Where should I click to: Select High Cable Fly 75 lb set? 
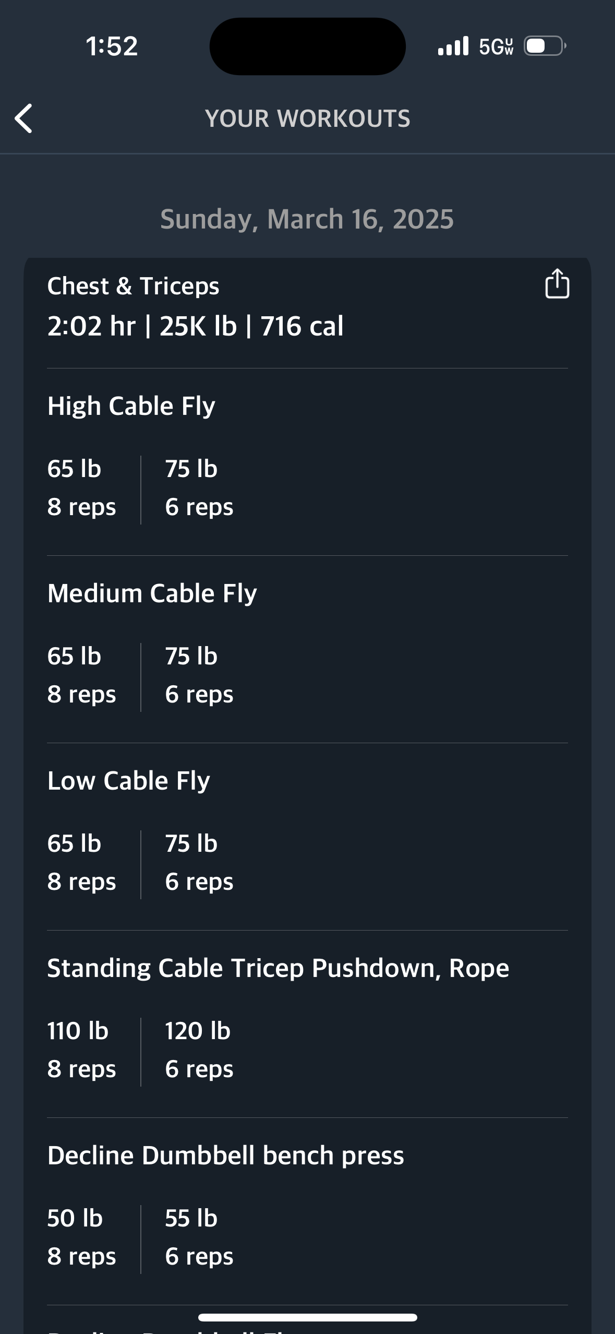[199, 488]
